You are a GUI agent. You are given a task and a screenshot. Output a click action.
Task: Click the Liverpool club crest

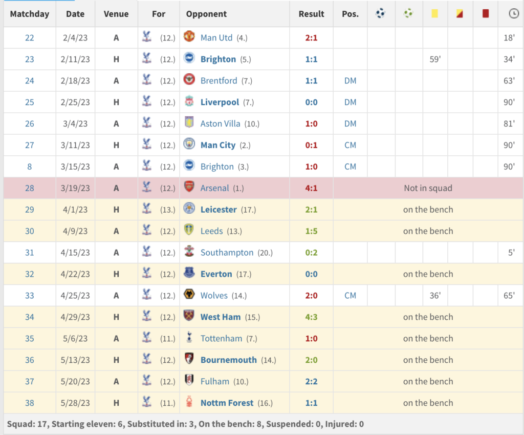point(189,100)
